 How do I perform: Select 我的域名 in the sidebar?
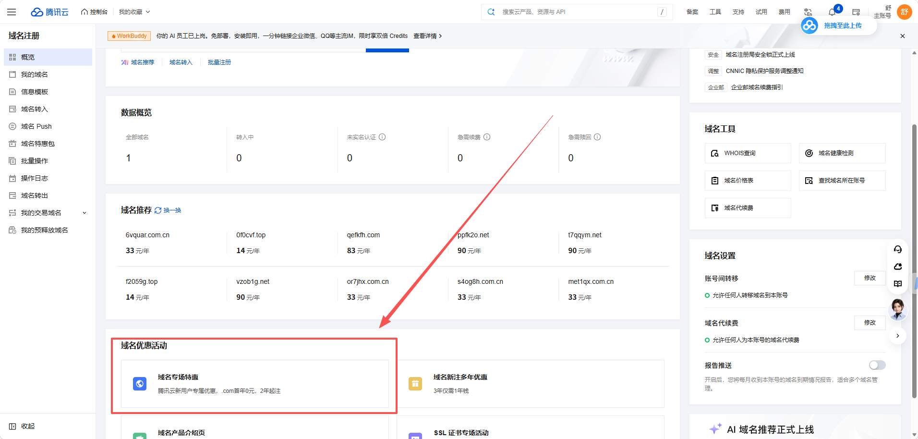(48, 74)
